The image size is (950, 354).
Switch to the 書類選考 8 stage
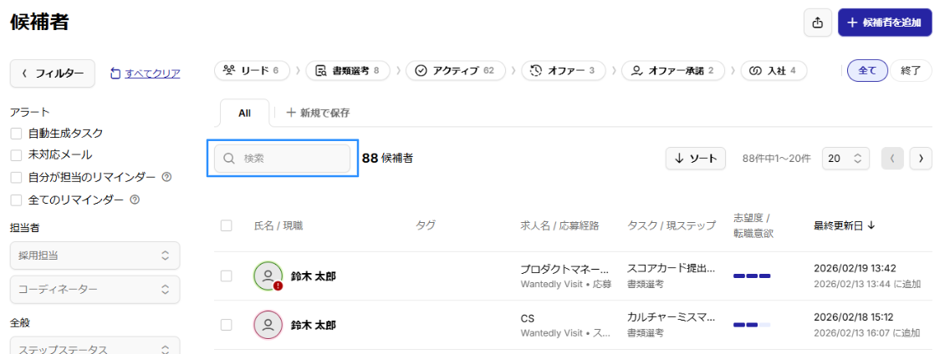[x=347, y=71]
